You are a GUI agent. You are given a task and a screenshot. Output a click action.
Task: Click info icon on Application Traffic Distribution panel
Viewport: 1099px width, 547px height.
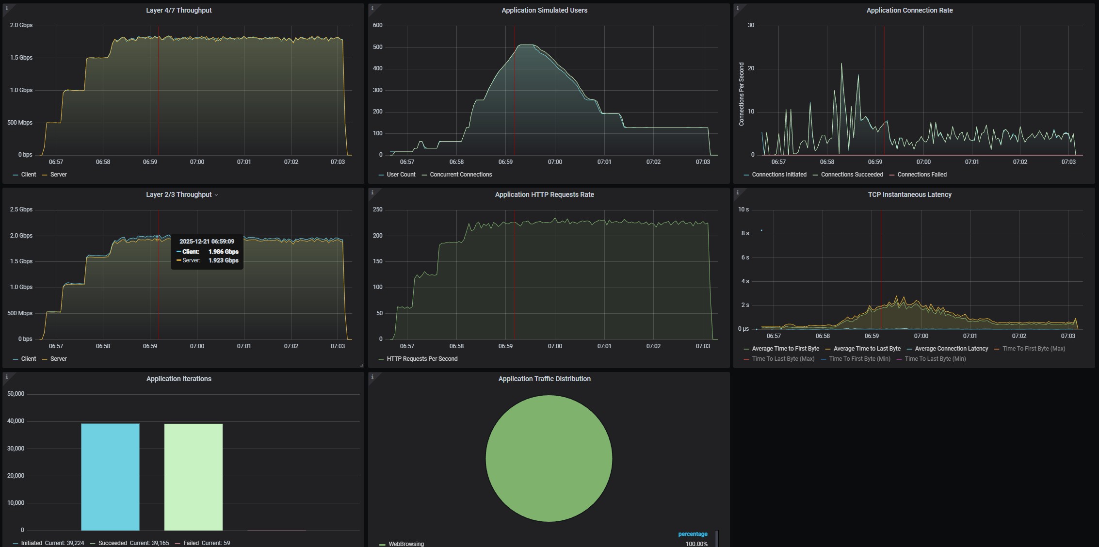pos(372,376)
